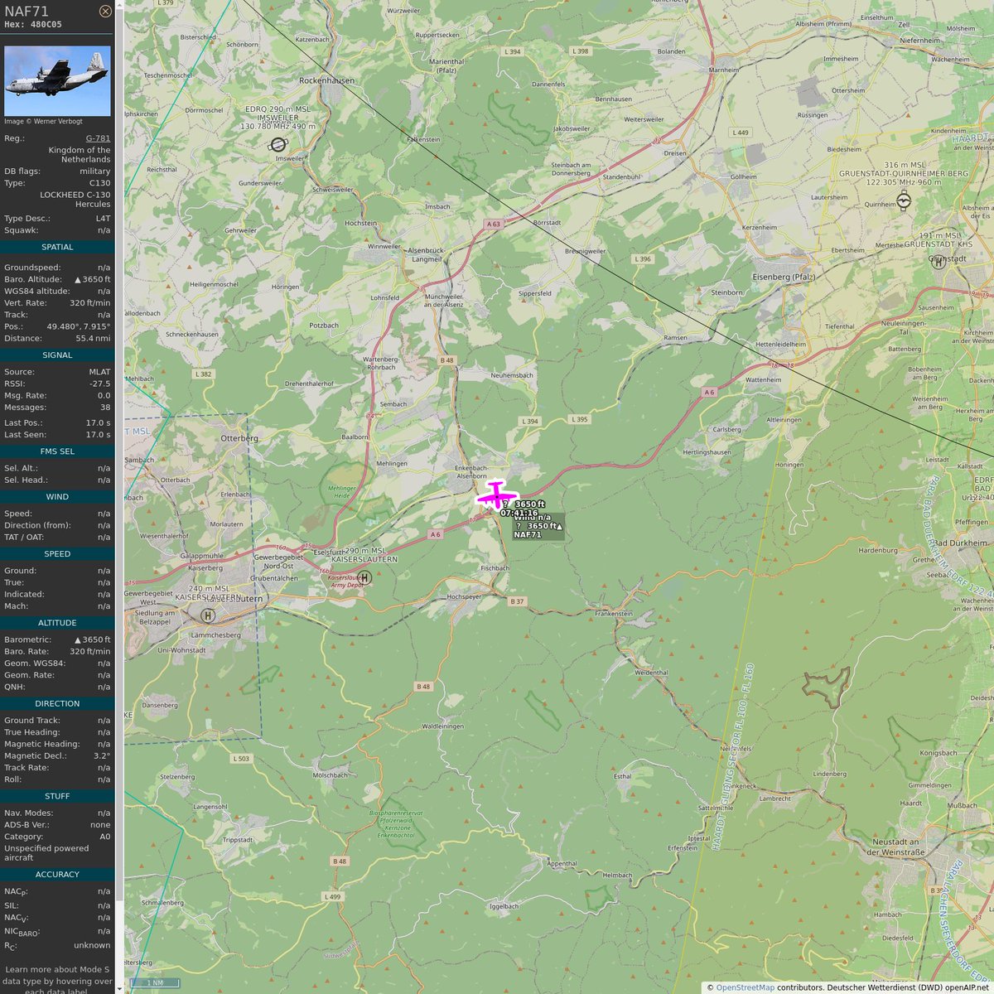Click the RSSI -27.5 value

tap(100, 384)
